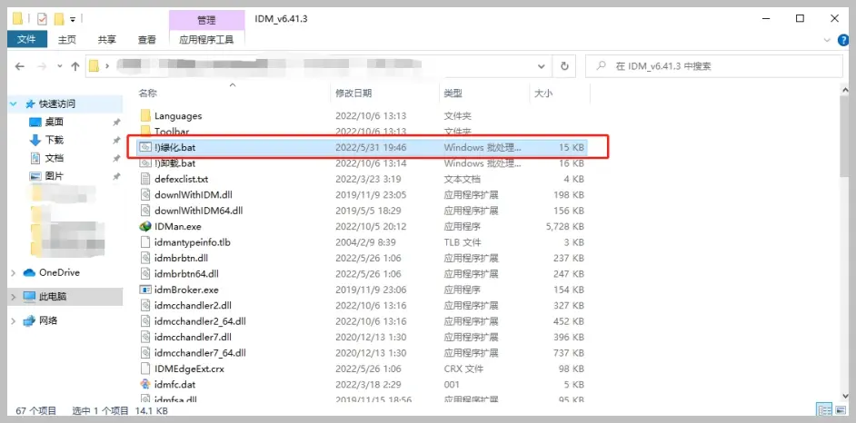
Task: Select the idmcchandler2_64.dll file icon
Action: [145, 321]
